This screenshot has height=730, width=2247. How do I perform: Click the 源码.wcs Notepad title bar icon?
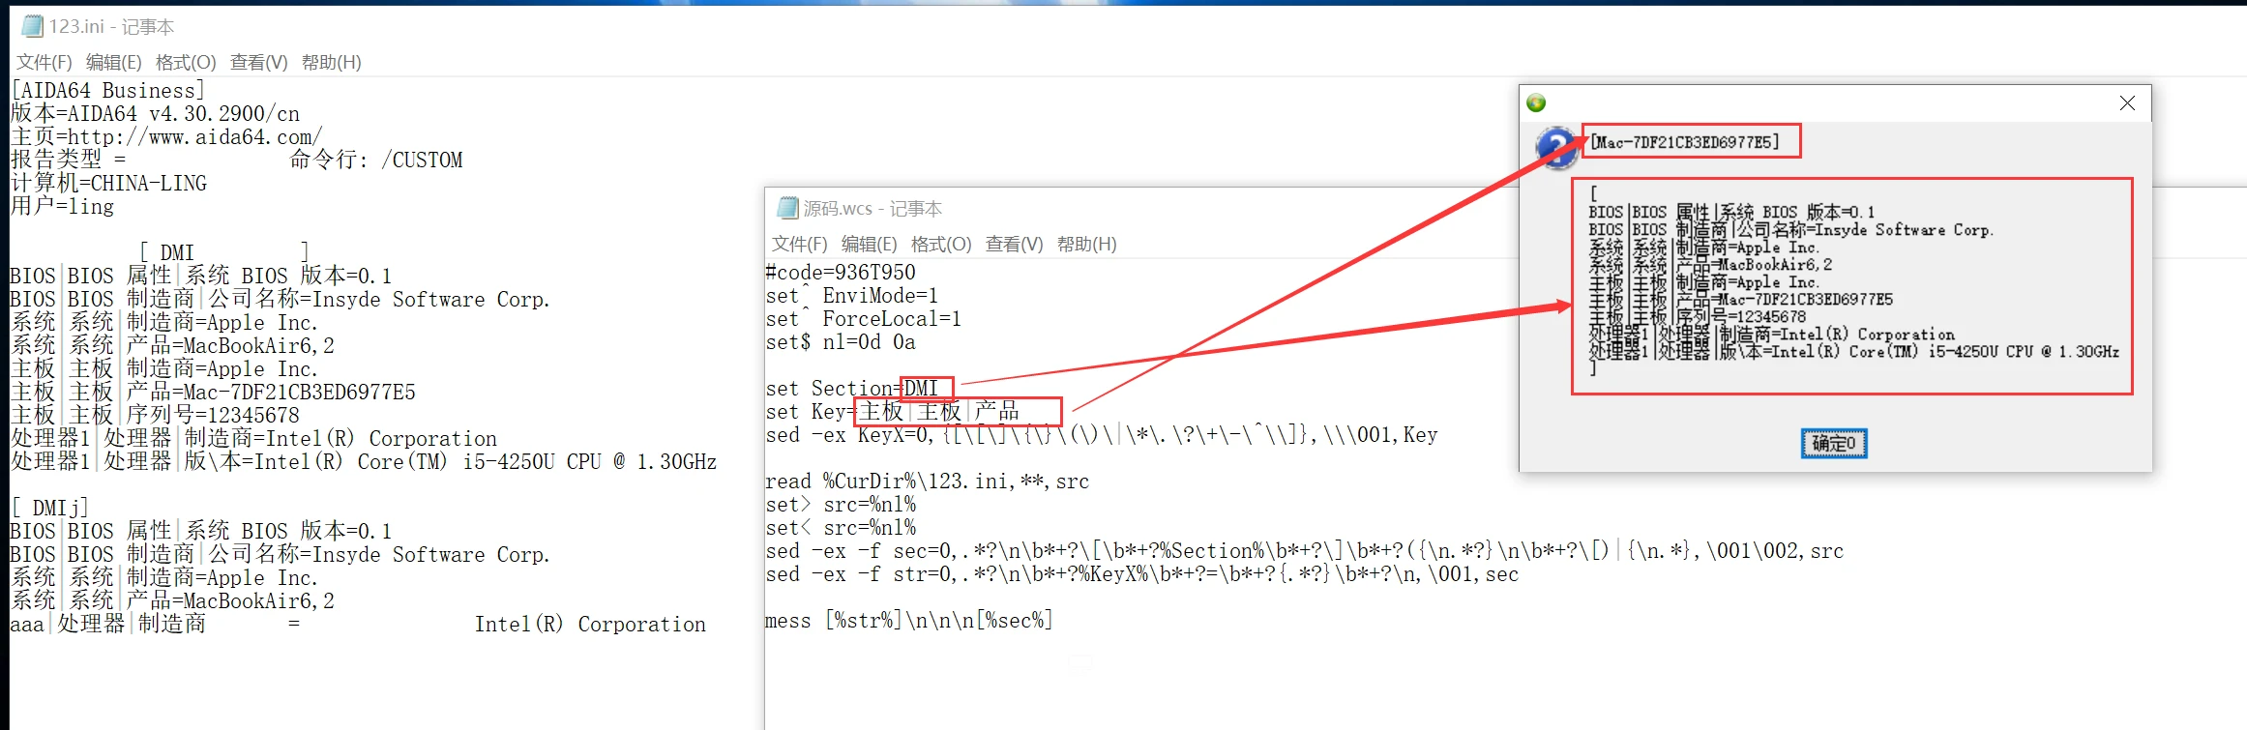pos(787,208)
